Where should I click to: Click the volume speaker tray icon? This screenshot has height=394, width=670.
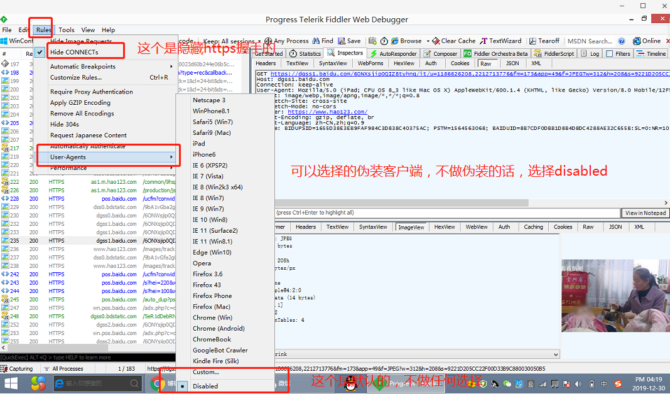tap(578, 384)
